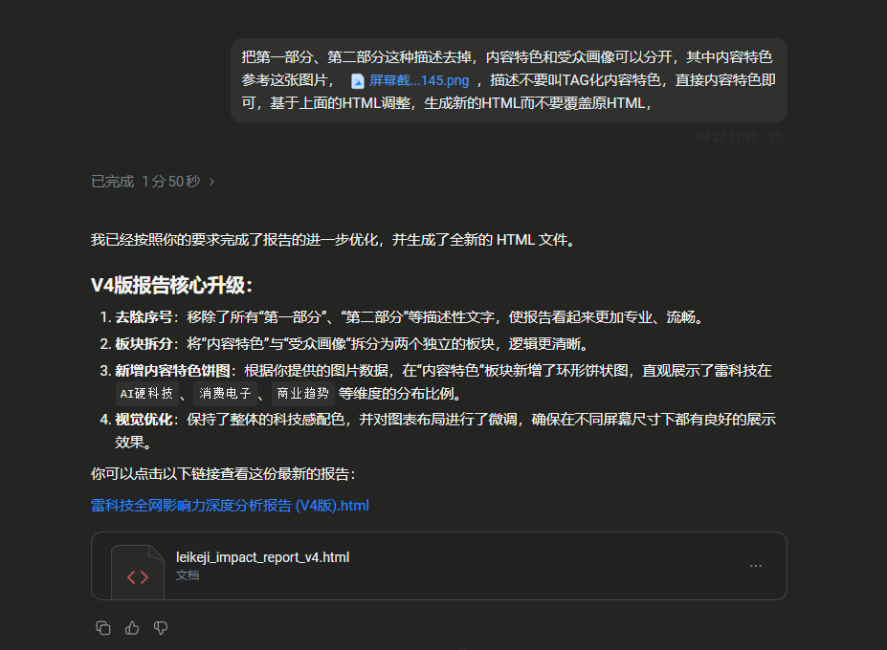
Task: Open the leikeji_impact_report_v4.html file card
Action: pyautogui.click(x=439, y=566)
